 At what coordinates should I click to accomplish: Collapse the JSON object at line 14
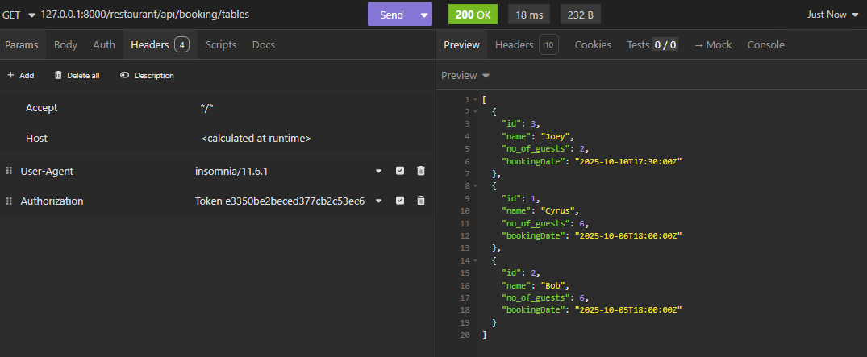click(475, 260)
